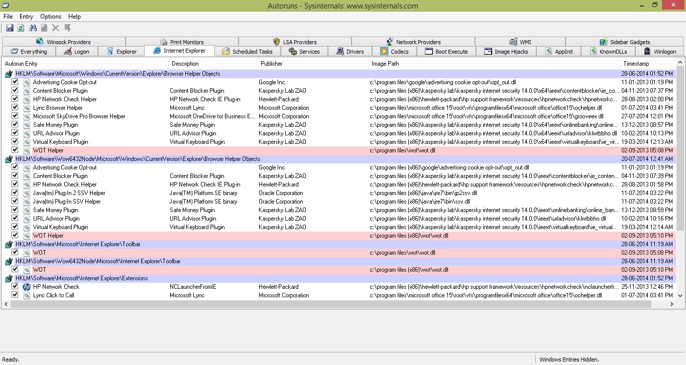The image size is (686, 365).
Task: Click the shield icon on LSA Providers tab
Action: [276, 42]
